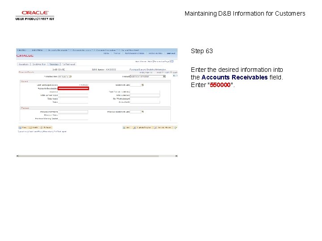Click the Previous Statement Date field
The image size is (322, 241).
click(136, 112)
